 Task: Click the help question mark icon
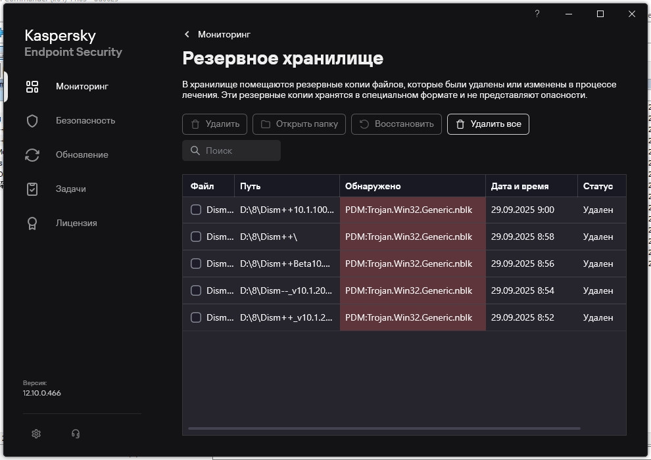537,14
